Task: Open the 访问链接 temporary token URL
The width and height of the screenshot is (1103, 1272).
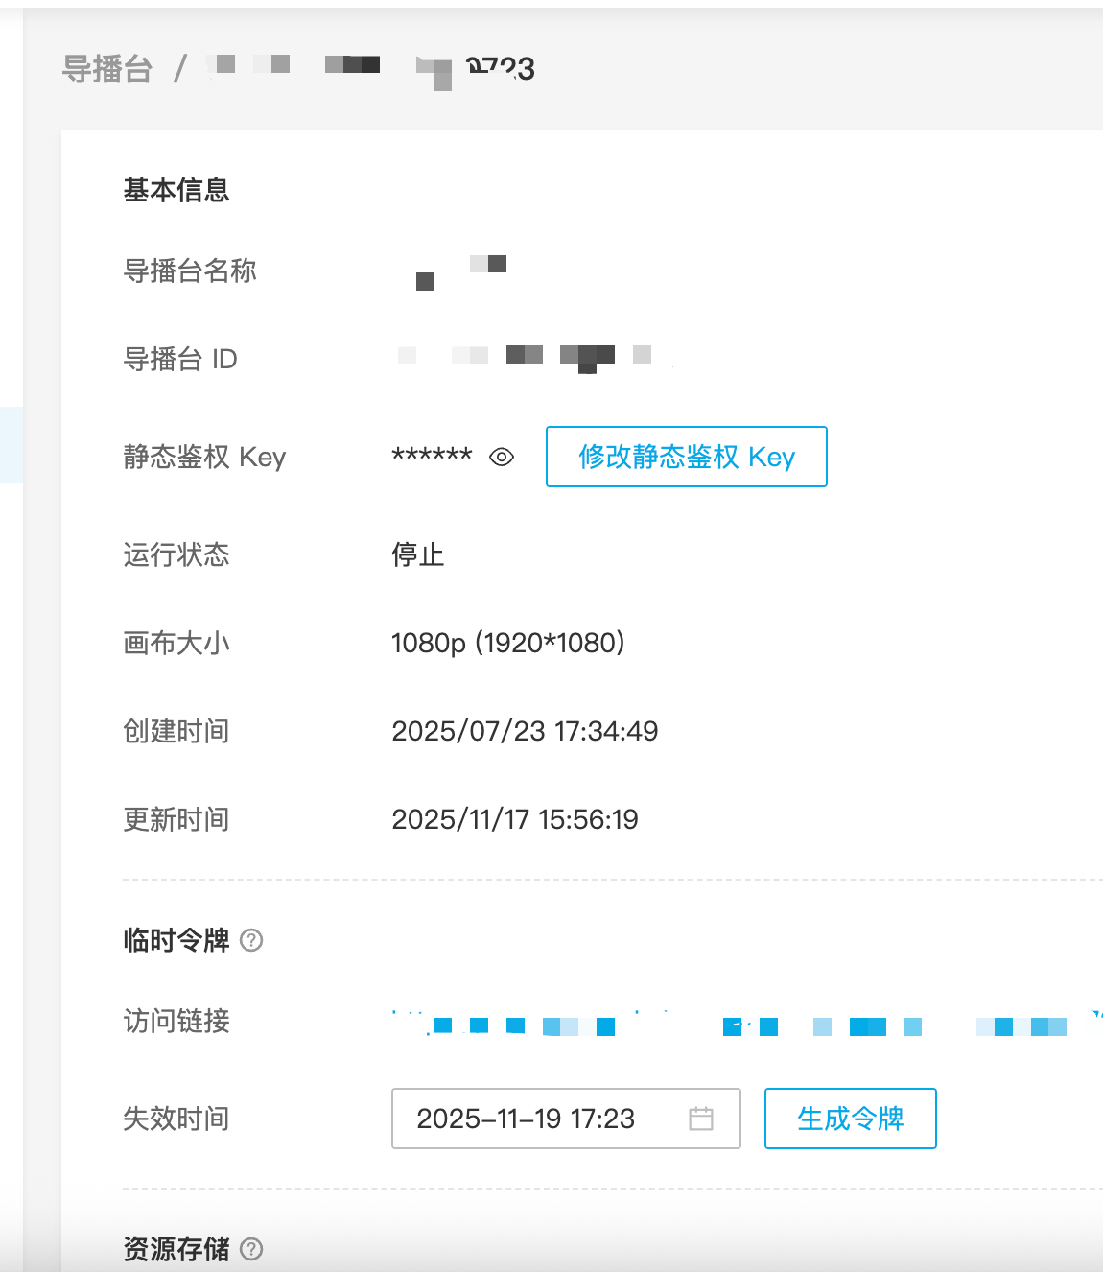Action: [671, 1023]
